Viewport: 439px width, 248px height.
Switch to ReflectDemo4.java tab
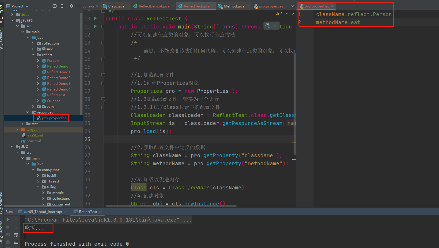click(154, 6)
